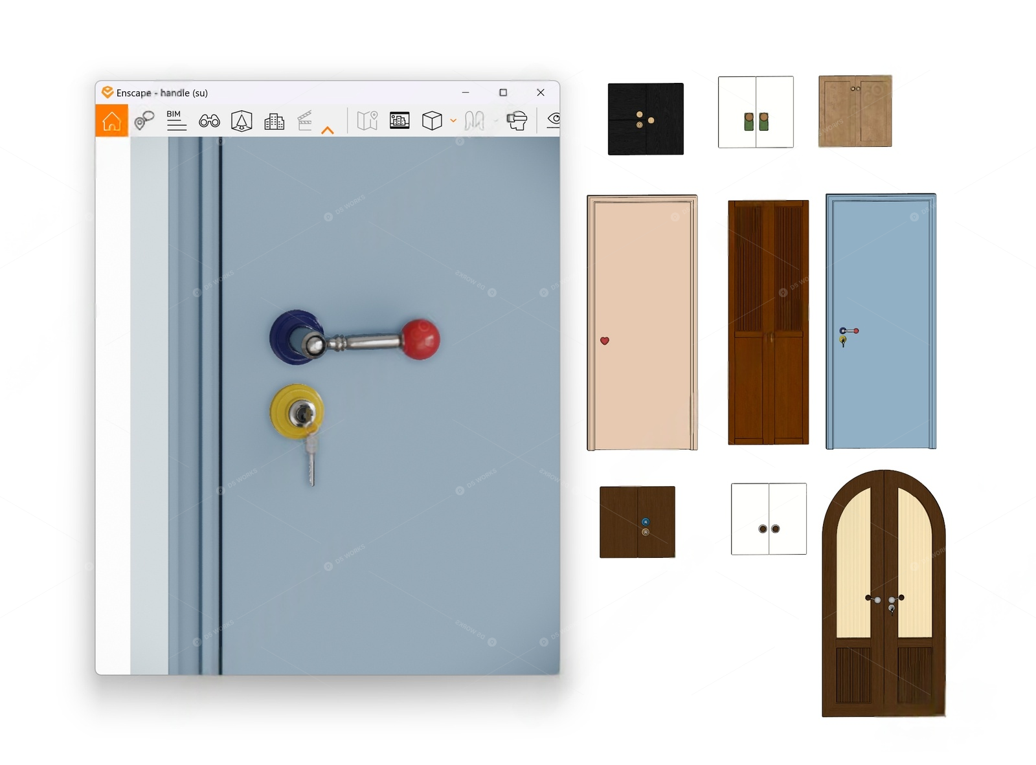Viewport: 1036px width, 765px height.
Task: Close the Enscape handle window
Action: [541, 93]
